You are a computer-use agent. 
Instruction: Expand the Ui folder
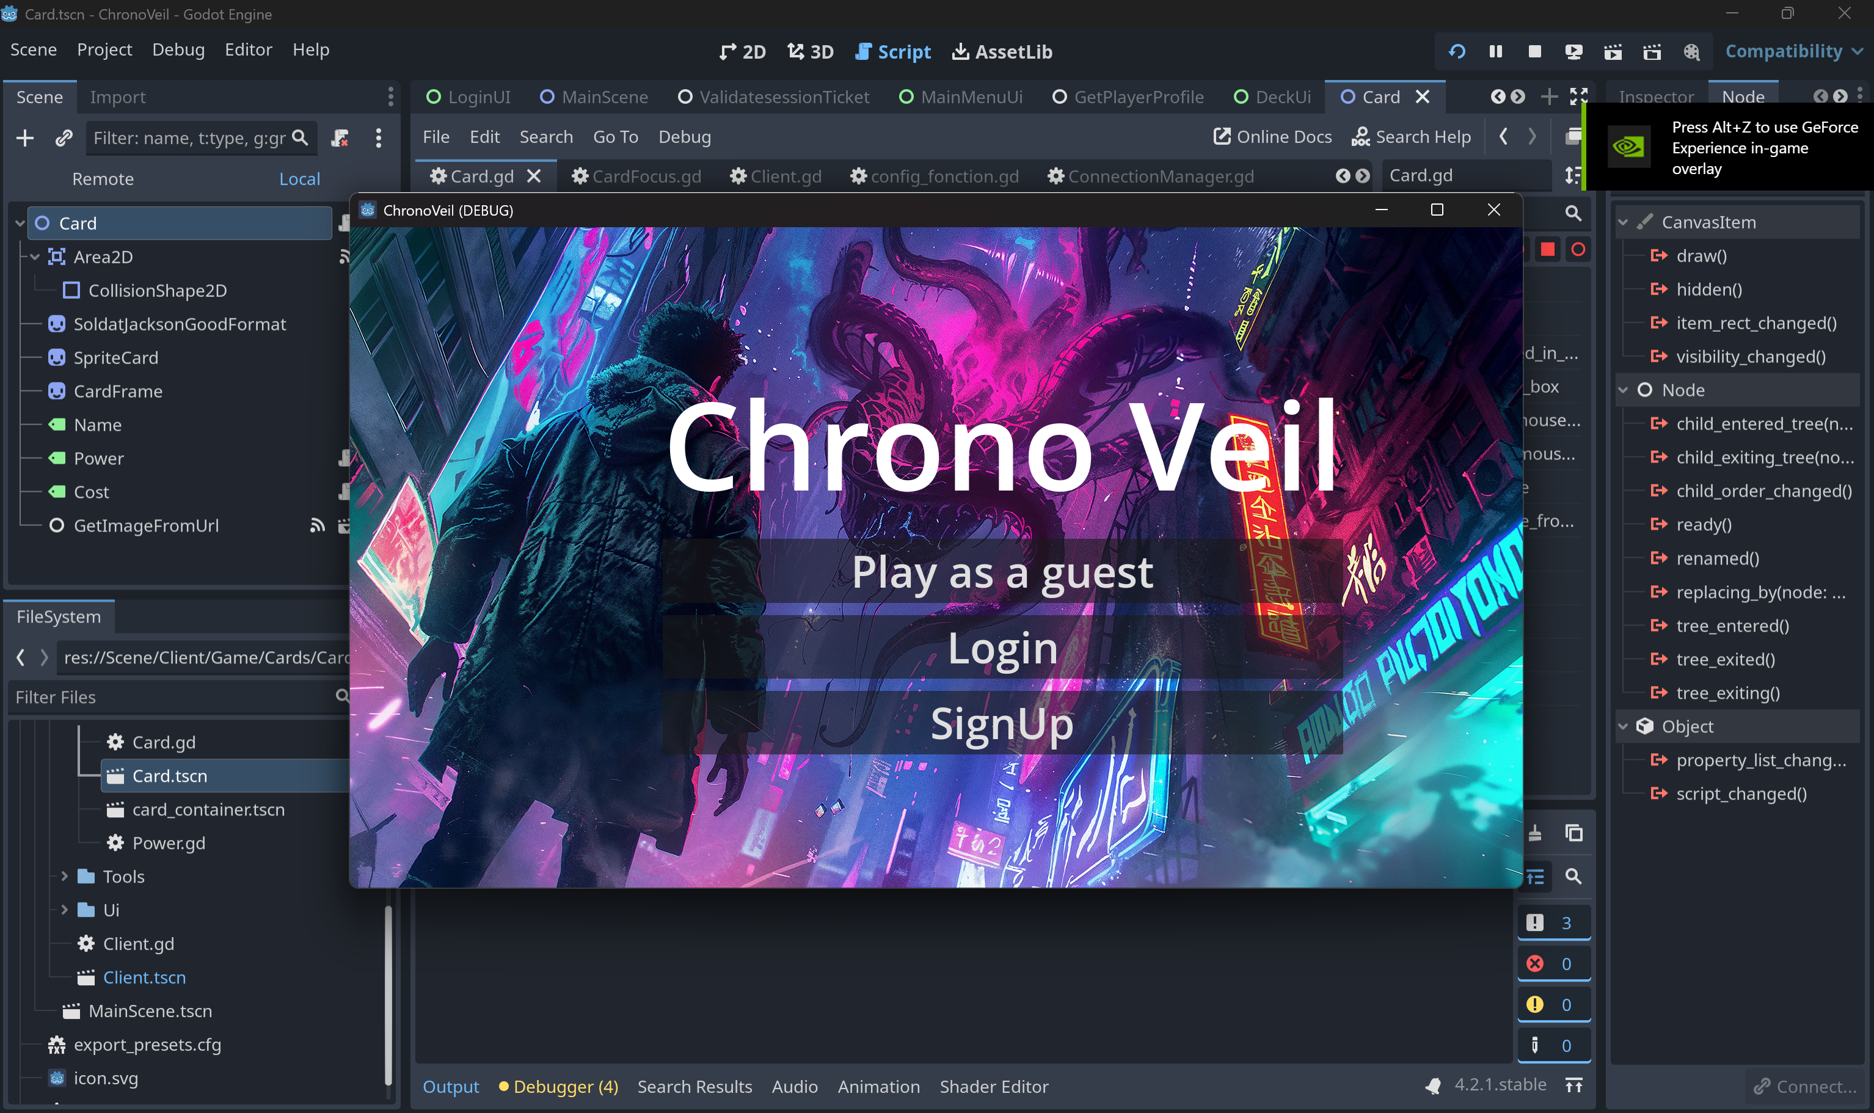point(65,911)
